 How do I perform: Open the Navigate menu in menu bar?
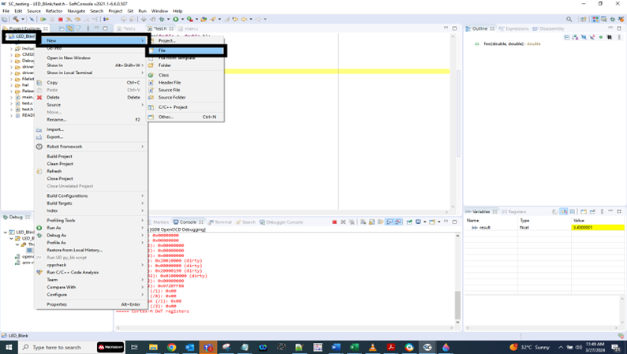(76, 11)
